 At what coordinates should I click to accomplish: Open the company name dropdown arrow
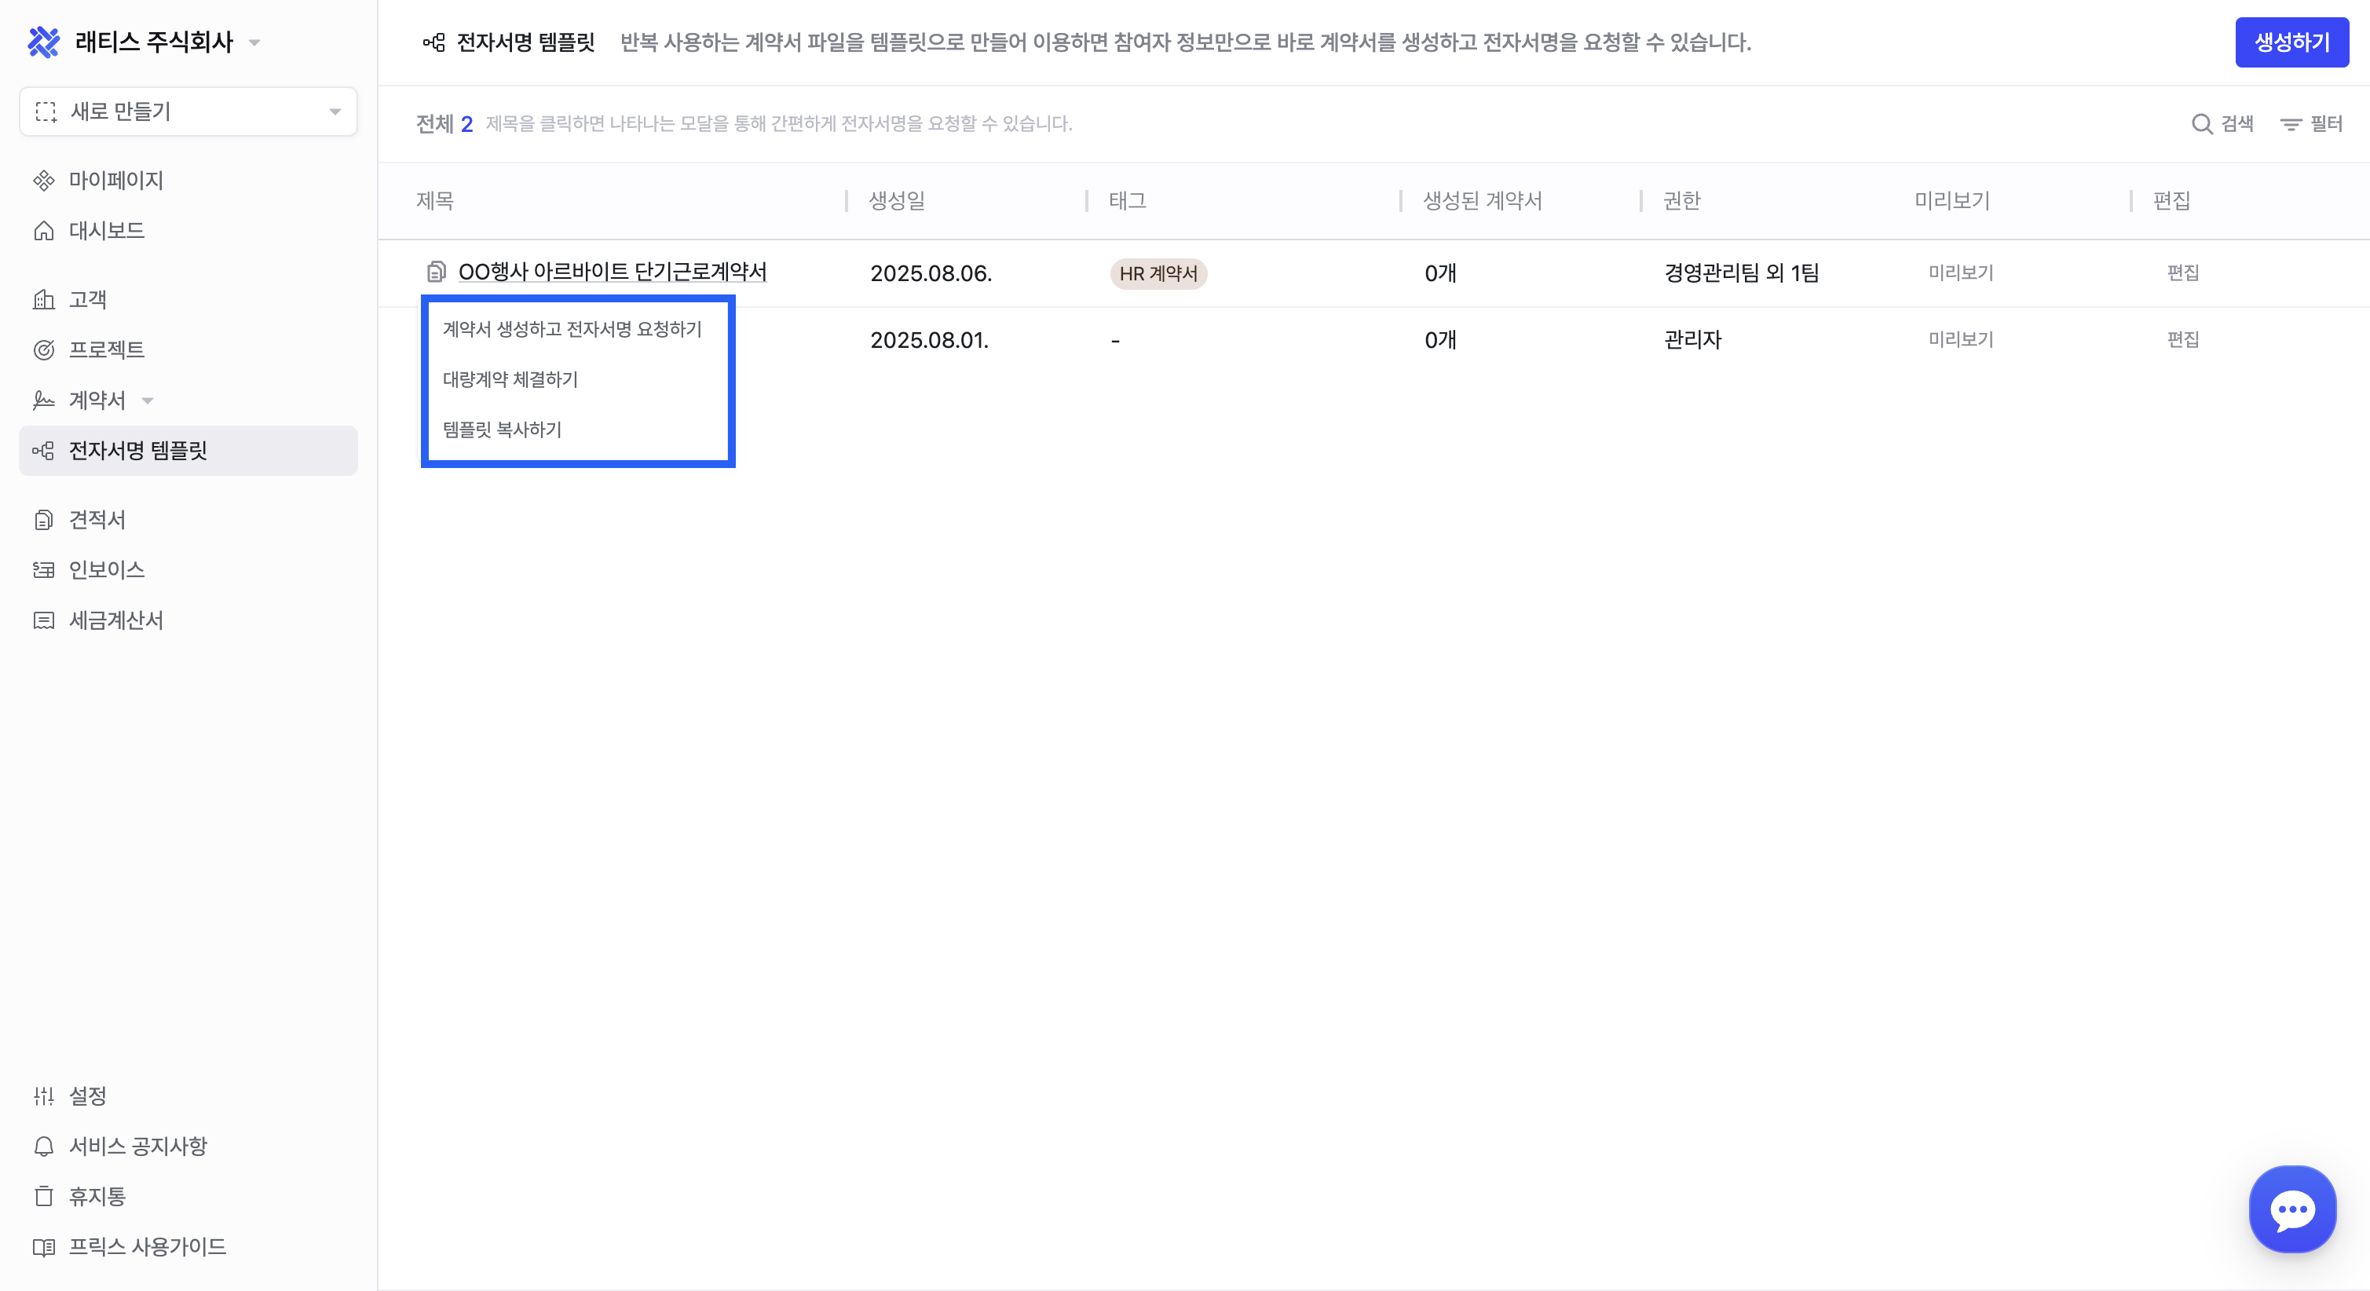255,43
